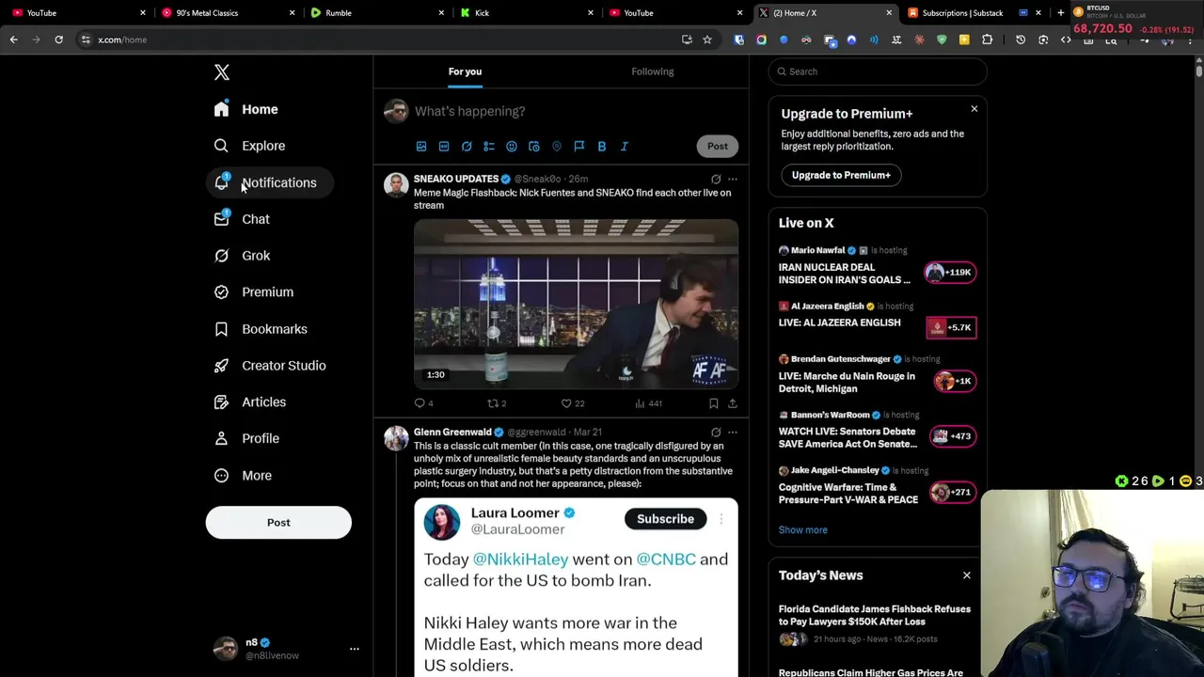
Task: Click the Upgrade to Premium+ button
Action: pos(841,175)
